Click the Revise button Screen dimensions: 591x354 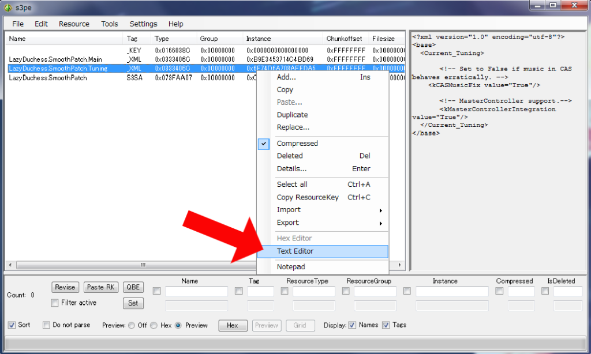click(65, 287)
